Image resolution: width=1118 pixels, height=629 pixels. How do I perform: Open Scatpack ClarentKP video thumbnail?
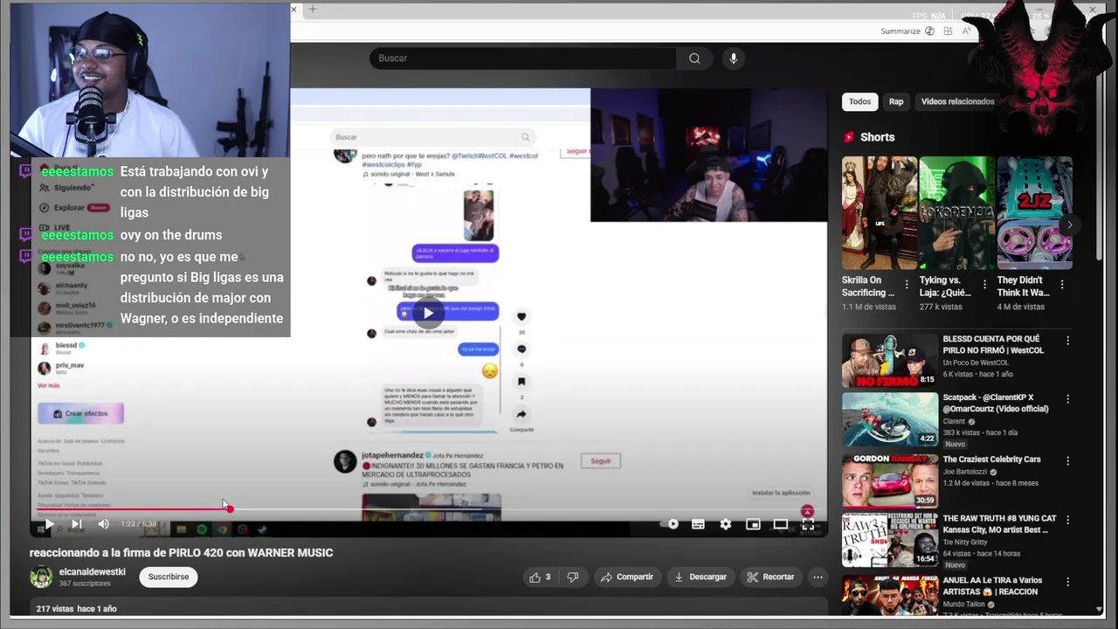(889, 419)
